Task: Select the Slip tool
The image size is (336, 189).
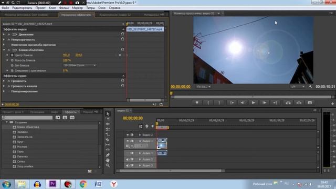Action: 108,145
